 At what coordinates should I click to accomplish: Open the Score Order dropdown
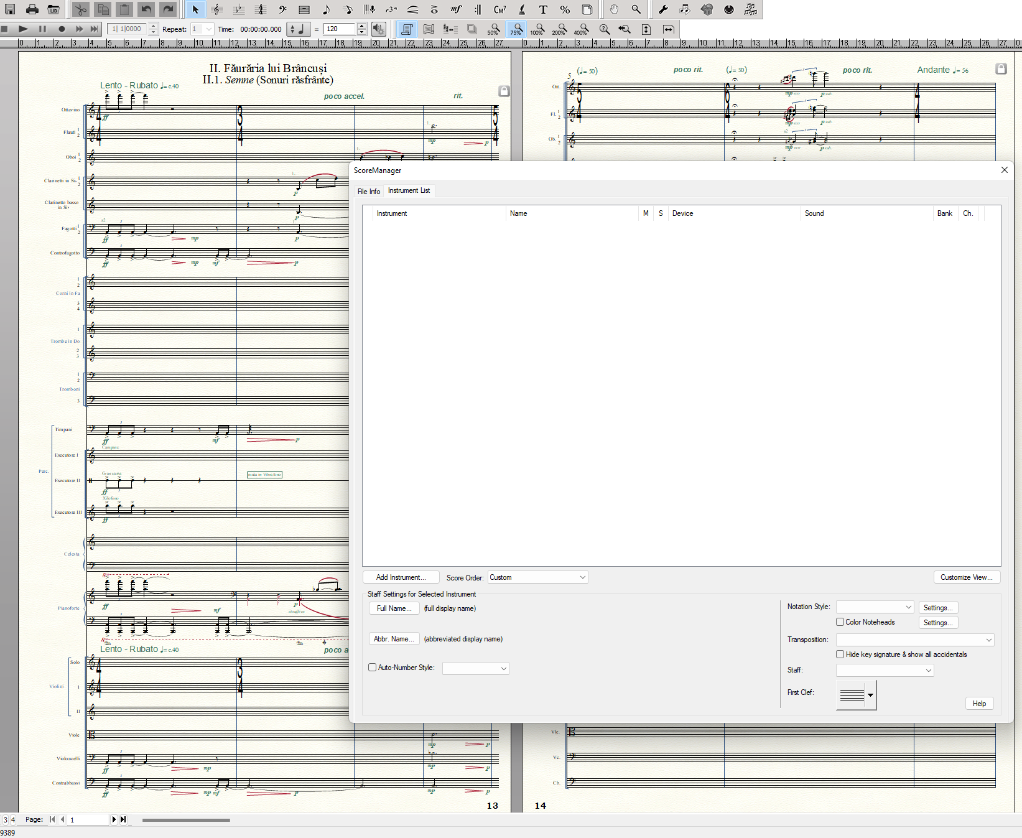(537, 577)
